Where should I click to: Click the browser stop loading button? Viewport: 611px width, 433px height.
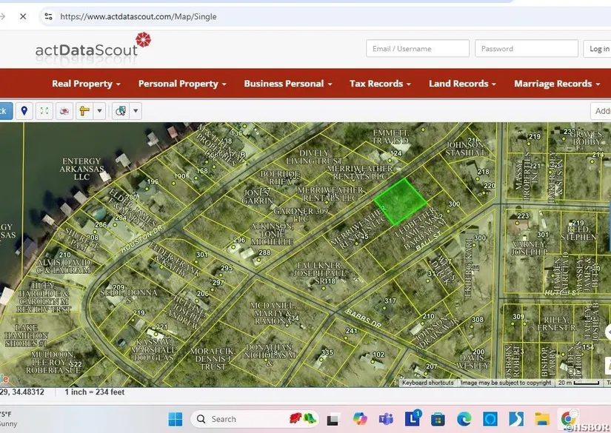coord(23,16)
